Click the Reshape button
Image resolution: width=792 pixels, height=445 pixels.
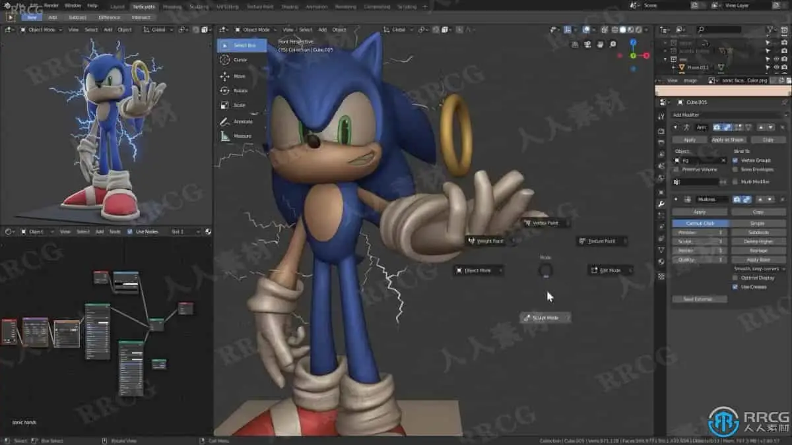coord(758,251)
